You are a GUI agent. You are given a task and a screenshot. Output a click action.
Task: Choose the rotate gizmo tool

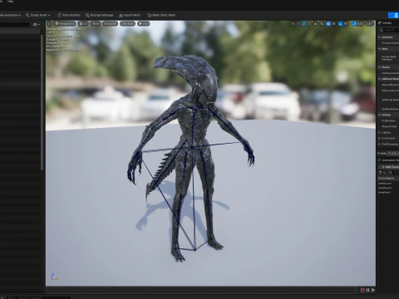(x=303, y=24)
